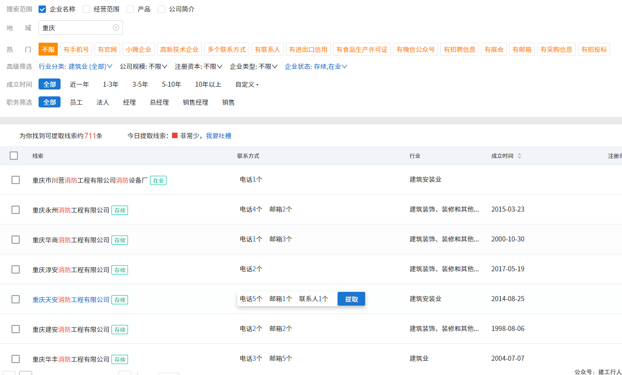Screen dimensions: 622x375
Task: Open the 注册资本 dropdown
Action: click(x=199, y=67)
